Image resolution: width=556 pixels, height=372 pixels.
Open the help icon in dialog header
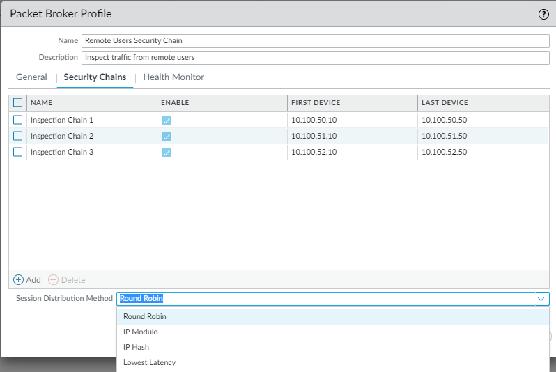pos(543,14)
